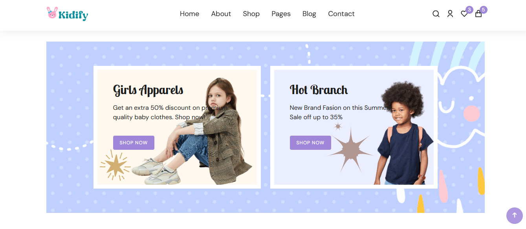This screenshot has width=526, height=229.
Task: Expand the Blog menu
Action: tap(309, 14)
